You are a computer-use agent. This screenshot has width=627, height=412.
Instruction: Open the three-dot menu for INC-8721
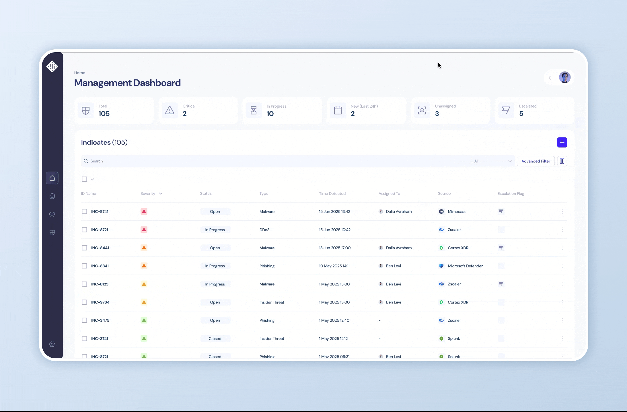pos(562,230)
